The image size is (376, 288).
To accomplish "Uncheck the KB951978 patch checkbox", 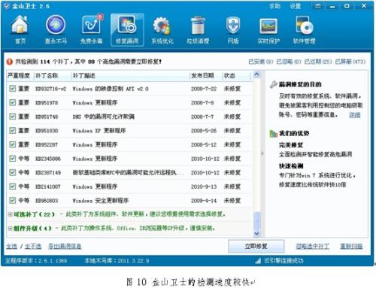I will pos(12,102).
